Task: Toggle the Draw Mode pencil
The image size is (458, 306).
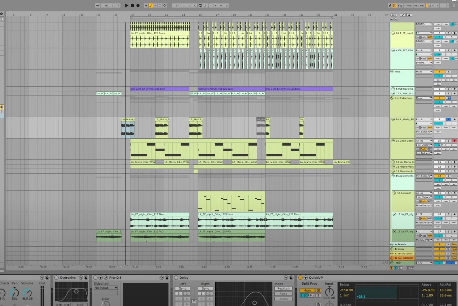Action: pyautogui.click(x=390, y=5)
